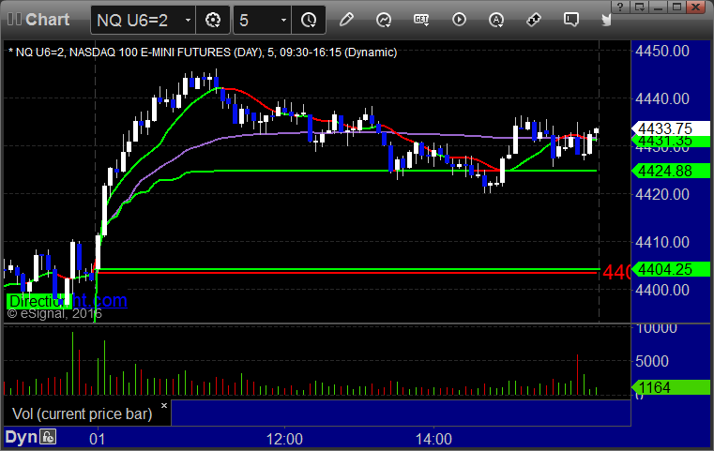Minimize the chart window
The image size is (714, 451).
(658, 7)
